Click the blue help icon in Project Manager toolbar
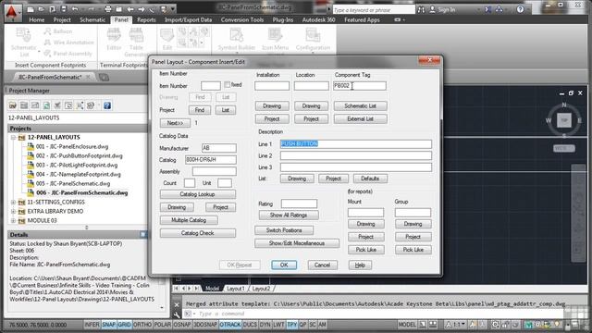The image size is (592, 333). pyautogui.click(x=107, y=105)
